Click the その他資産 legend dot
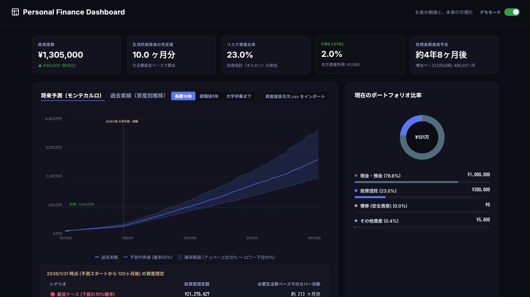The height and width of the screenshot is (297, 530). [x=356, y=221]
